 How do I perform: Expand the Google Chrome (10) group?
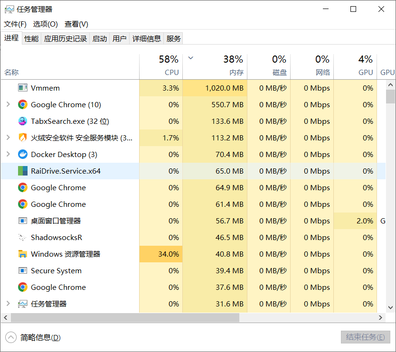tap(8, 104)
